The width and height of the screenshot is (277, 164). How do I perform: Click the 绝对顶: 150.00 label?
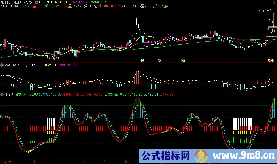tap(27, 95)
